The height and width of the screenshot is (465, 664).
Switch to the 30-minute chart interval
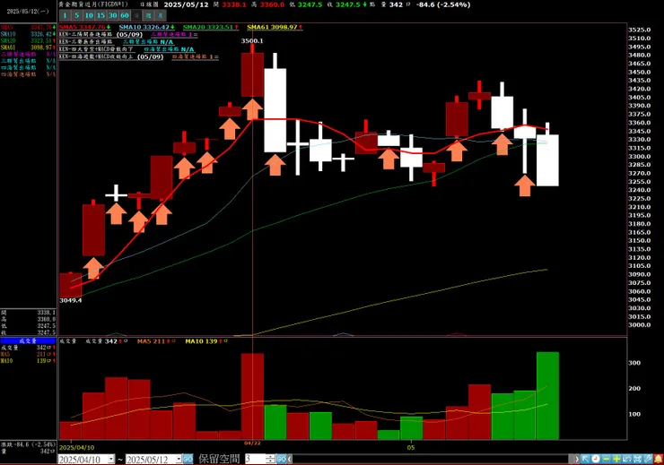pyautogui.click(x=112, y=15)
